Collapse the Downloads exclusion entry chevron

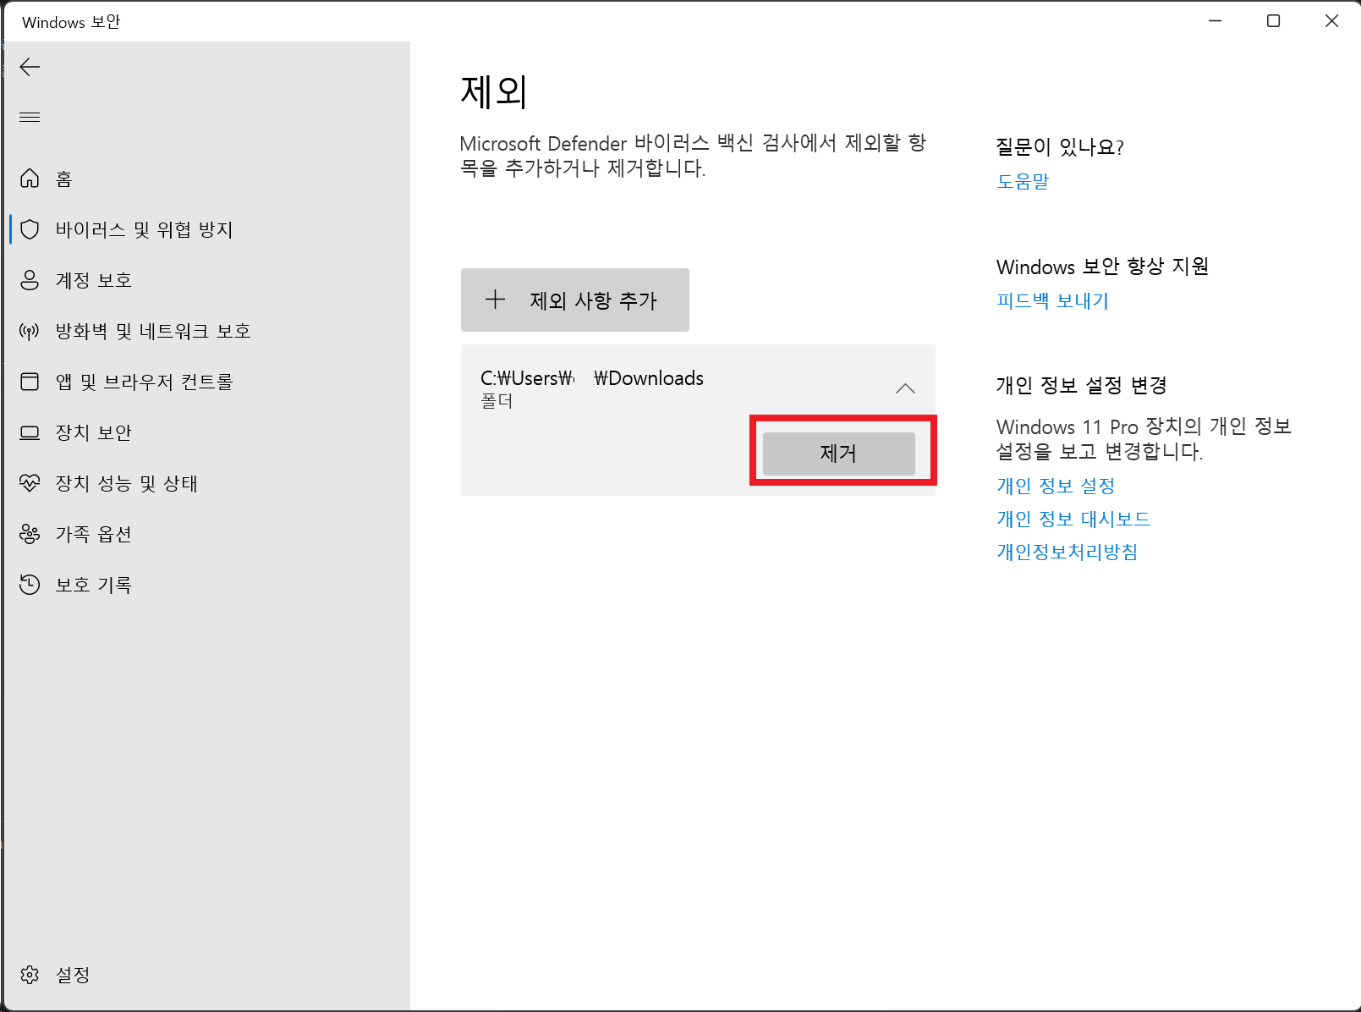coord(905,388)
